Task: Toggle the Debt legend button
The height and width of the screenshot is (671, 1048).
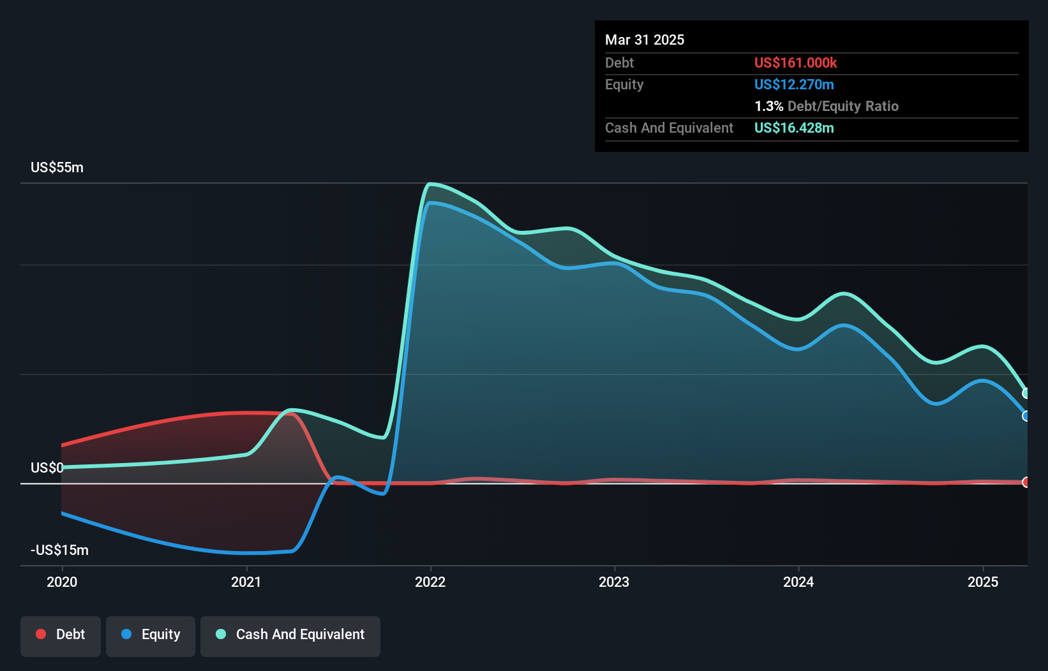Action: click(61, 636)
